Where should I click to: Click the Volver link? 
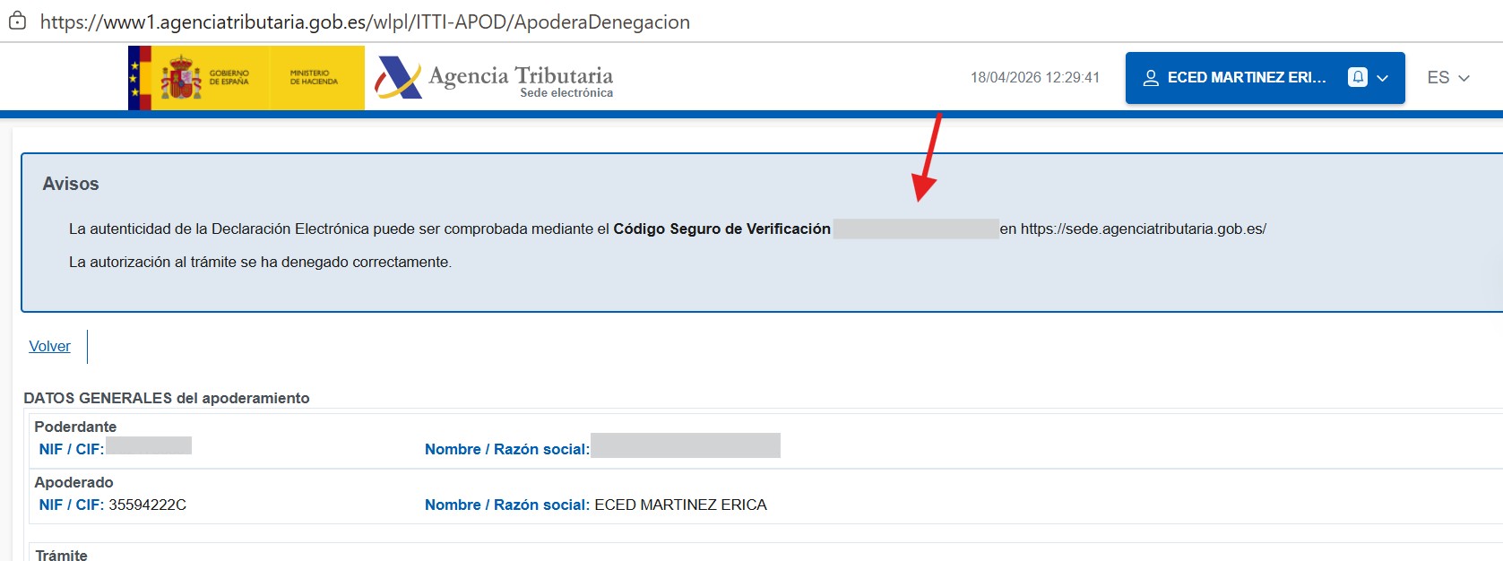[49, 346]
